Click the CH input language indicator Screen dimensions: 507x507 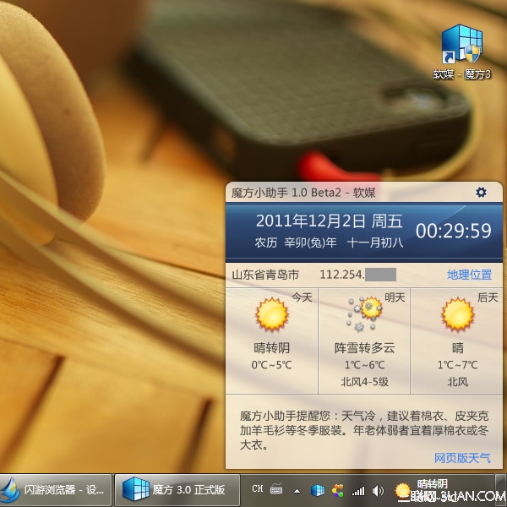(258, 488)
